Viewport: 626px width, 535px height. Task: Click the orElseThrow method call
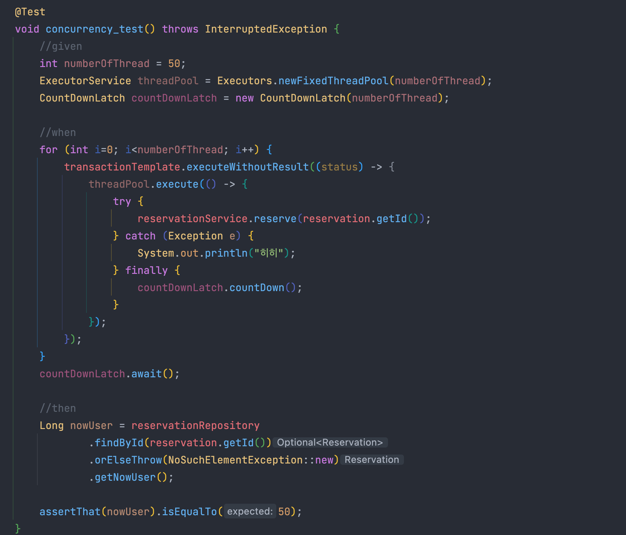pyautogui.click(x=128, y=460)
